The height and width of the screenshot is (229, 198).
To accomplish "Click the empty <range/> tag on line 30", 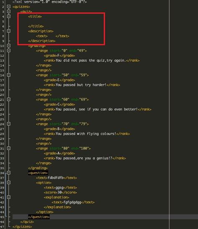I will point(44,144).
